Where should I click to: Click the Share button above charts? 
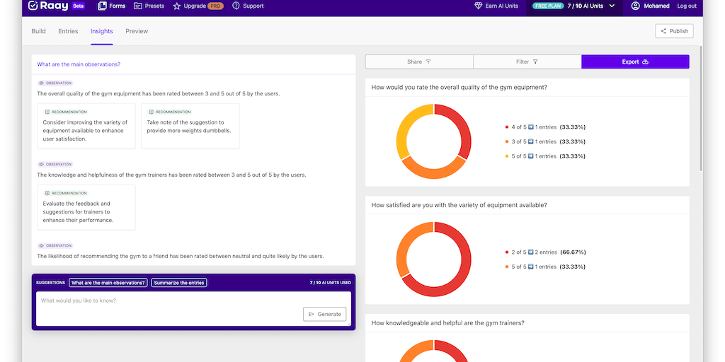[x=419, y=62]
